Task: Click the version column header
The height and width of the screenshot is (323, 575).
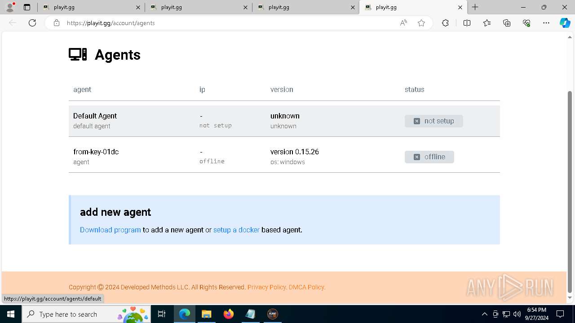Action: [282, 90]
